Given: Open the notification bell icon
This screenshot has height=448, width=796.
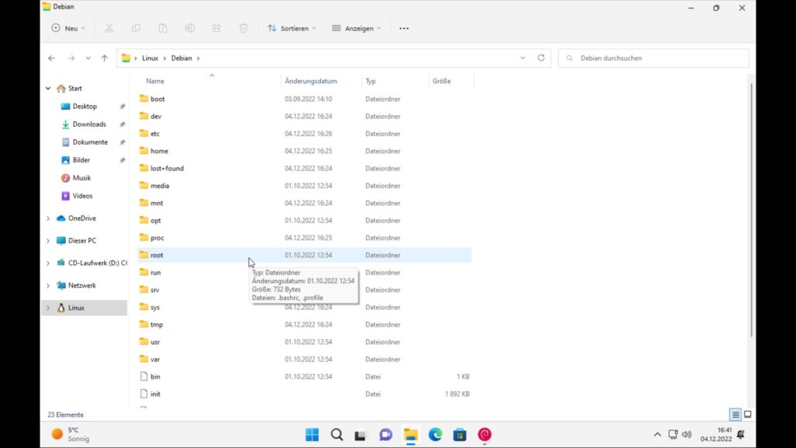Looking at the screenshot, I should 741,435.
